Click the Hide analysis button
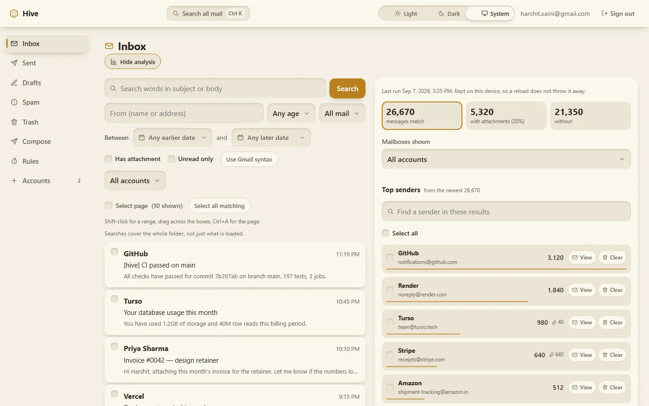The height and width of the screenshot is (406, 649). click(x=133, y=62)
